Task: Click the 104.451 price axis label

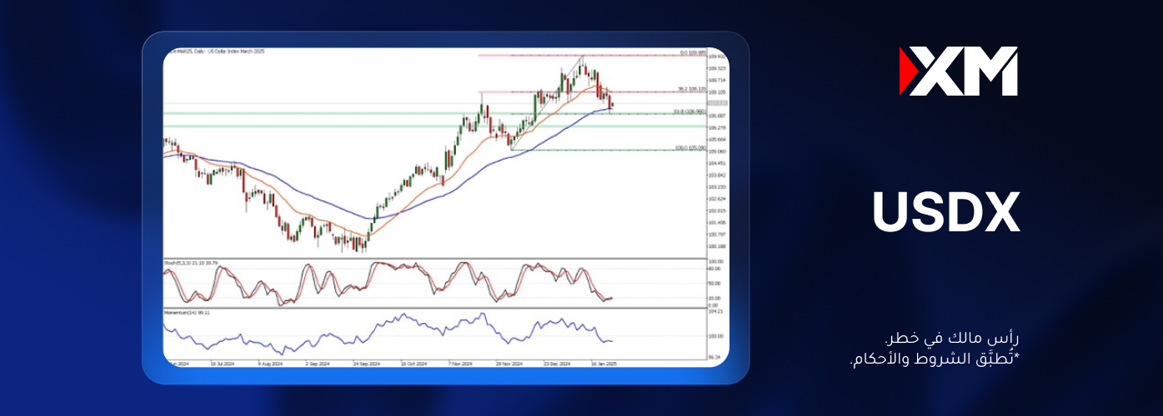Action: coord(716,164)
